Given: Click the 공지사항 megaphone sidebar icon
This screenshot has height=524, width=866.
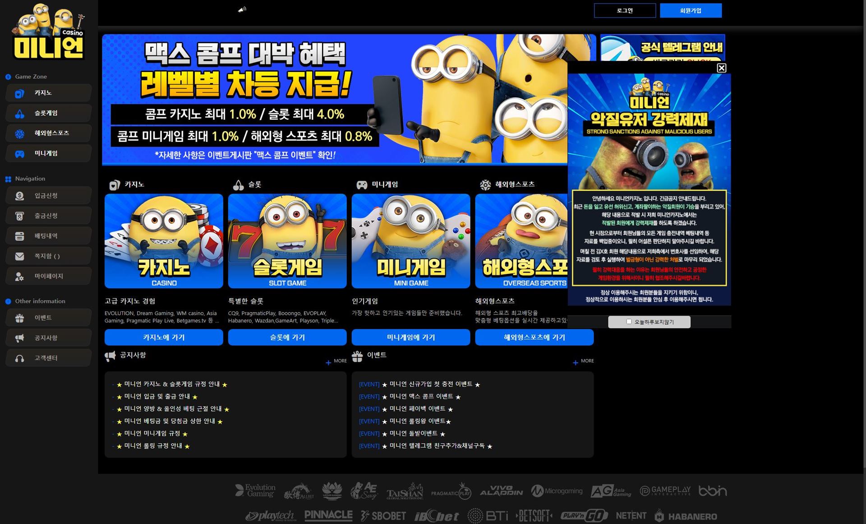Looking at the screenshot, I should pos(19,338).
